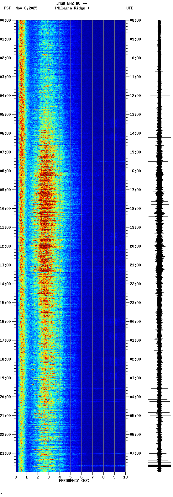173x497 pixels.
Task: Click the 04:00 PST time label
Action: point(6,96)
